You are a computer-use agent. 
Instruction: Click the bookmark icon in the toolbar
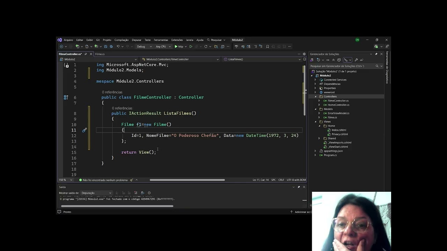point(268,46)
